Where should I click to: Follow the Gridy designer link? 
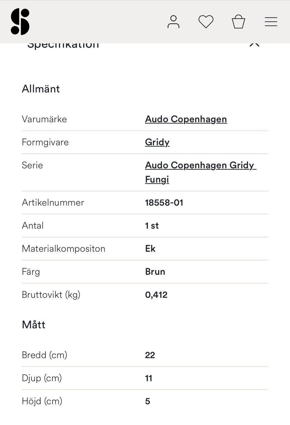(x=157, y=142)
